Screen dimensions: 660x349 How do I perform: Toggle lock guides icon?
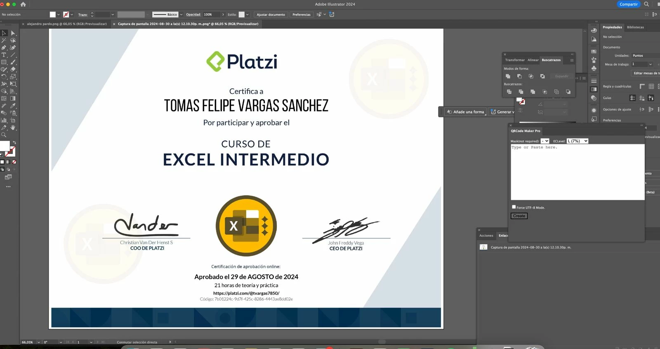641,98
